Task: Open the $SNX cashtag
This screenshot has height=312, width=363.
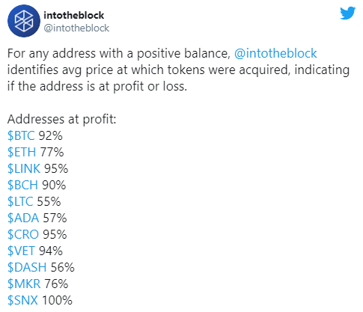Action: [22, 300]
